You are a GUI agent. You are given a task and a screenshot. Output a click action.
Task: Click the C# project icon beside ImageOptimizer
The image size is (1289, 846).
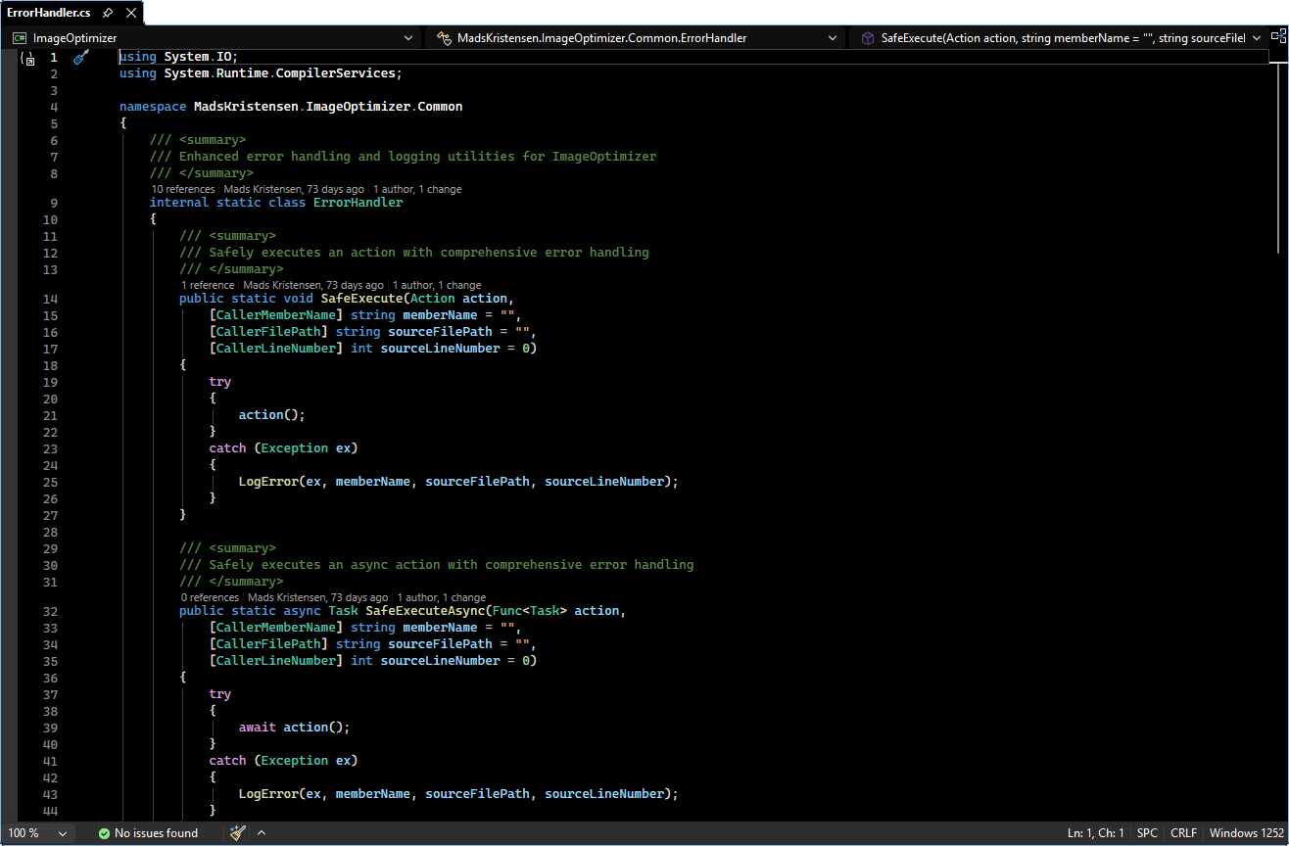20,38
